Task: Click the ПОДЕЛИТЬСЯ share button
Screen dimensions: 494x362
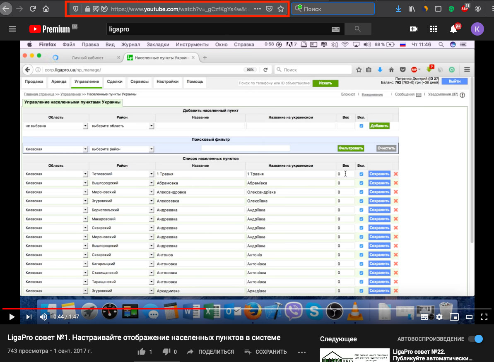Action: (x=210, y=352)
